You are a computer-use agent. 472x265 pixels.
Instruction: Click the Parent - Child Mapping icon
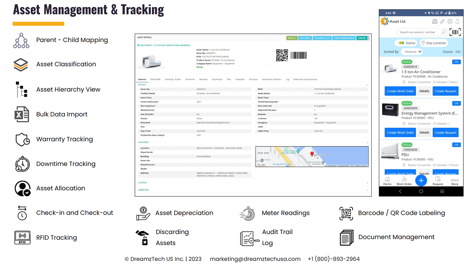pos(21,40)
